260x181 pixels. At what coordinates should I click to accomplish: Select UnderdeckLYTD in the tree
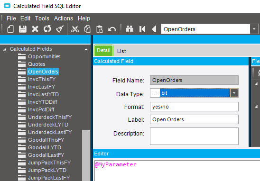pyautogui.click(x=48, y=125)
